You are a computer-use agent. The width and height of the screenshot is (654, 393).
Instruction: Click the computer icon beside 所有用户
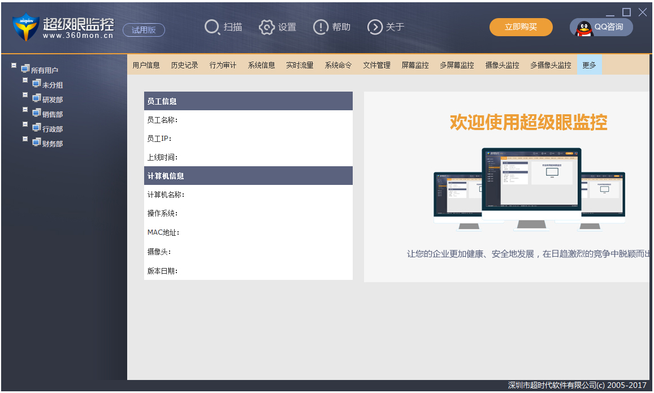[x=24, y=68]
